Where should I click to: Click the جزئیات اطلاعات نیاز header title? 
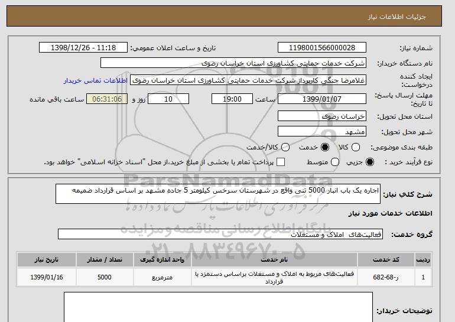tap(396, 17)
